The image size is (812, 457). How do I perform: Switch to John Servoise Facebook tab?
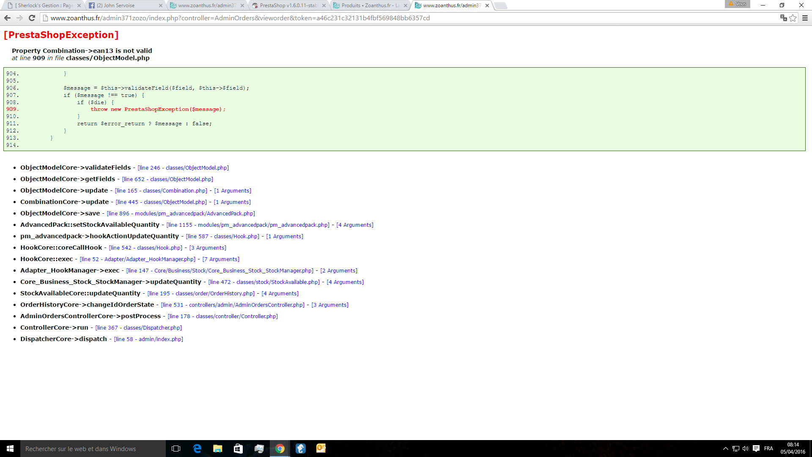click(x=123, y=6)
